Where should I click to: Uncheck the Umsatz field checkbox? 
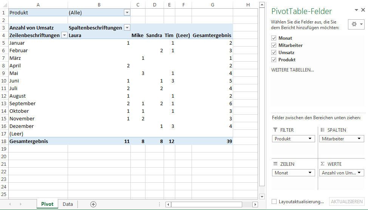tap(274, 53)
